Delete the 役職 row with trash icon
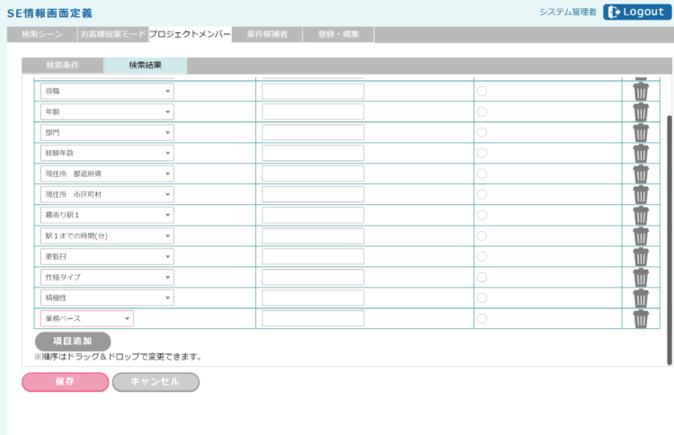The width and height of the screenshot is (674, 435). point(641,91)
